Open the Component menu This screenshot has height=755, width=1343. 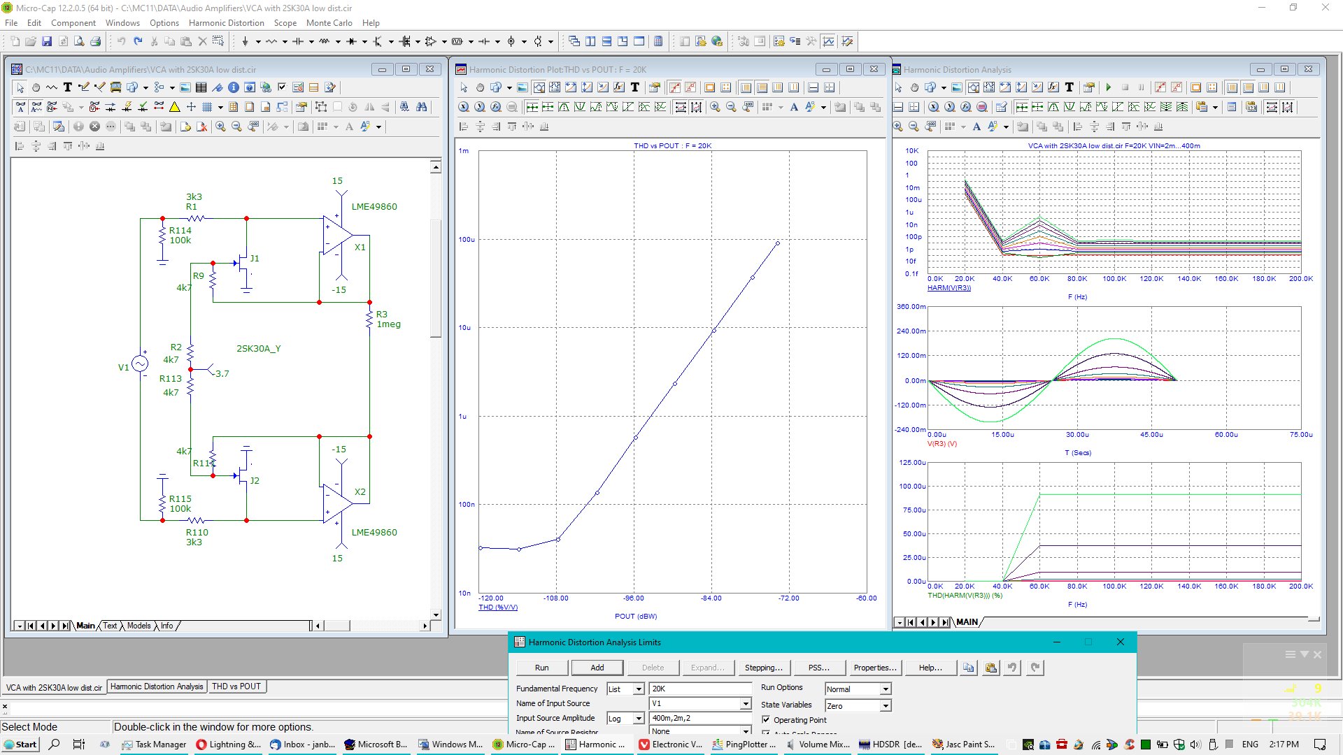(x=73, y=22)
